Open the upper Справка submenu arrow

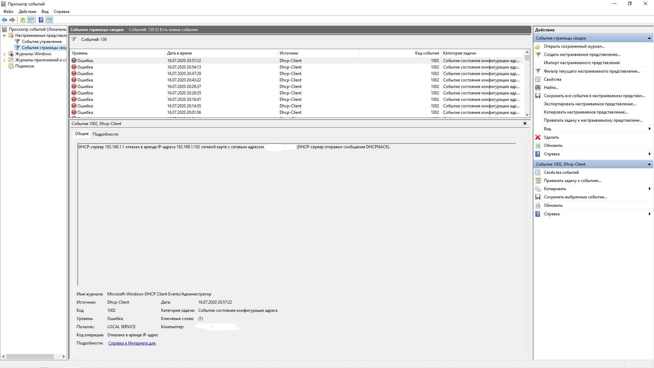point(650,154)
